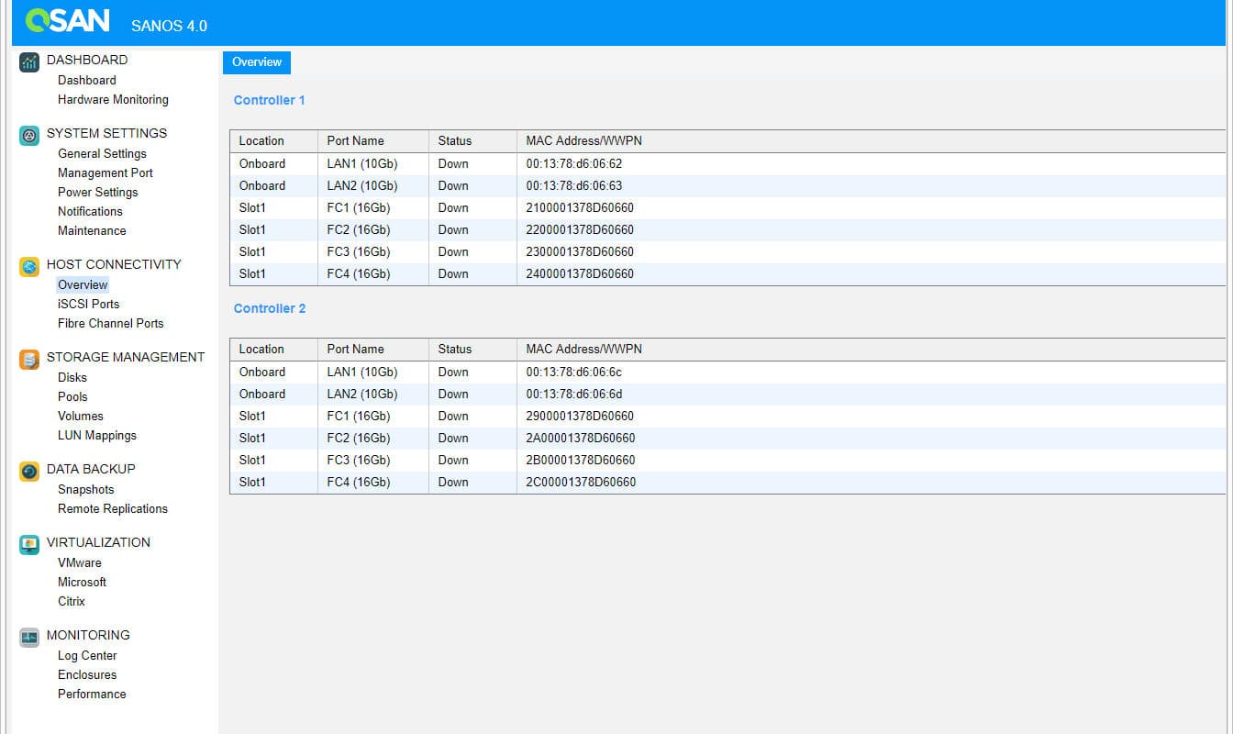The height and width of the screenshot is (734, 1233).
Task: Open the Enclosures page
Action: tap(87, 674)
